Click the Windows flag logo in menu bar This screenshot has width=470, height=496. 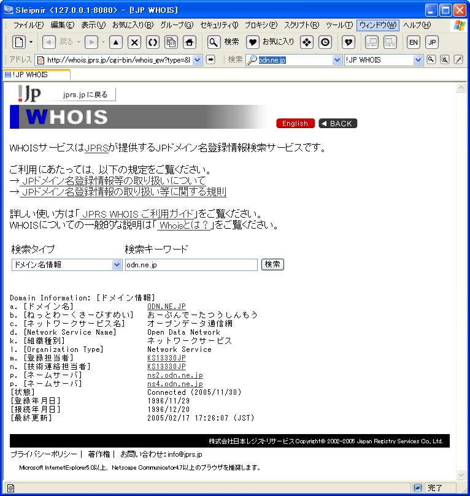tap(459, 25)
